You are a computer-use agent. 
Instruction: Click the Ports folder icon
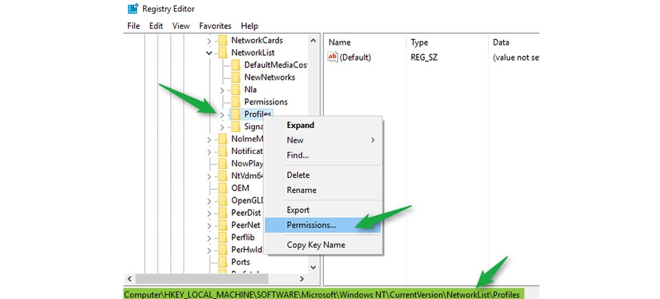223,262
